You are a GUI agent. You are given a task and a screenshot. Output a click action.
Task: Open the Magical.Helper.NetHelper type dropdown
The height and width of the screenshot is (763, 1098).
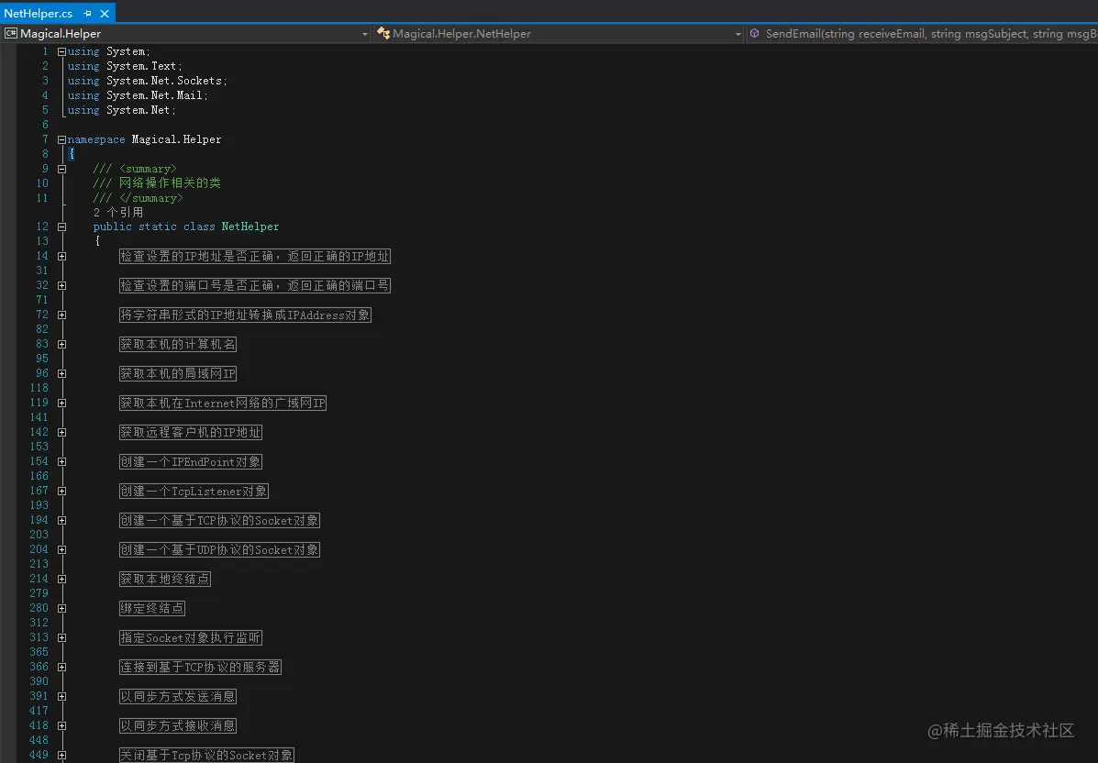pos(738,34)
